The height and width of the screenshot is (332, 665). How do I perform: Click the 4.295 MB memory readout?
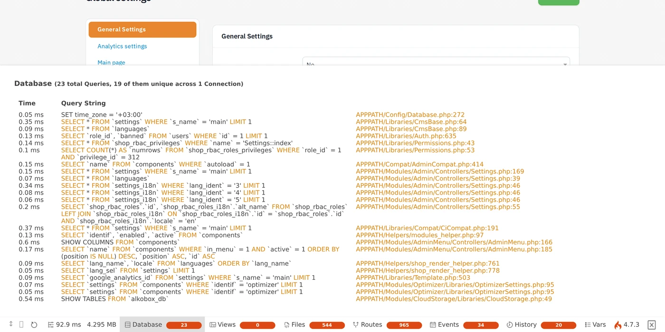click(x=102, y=325)
